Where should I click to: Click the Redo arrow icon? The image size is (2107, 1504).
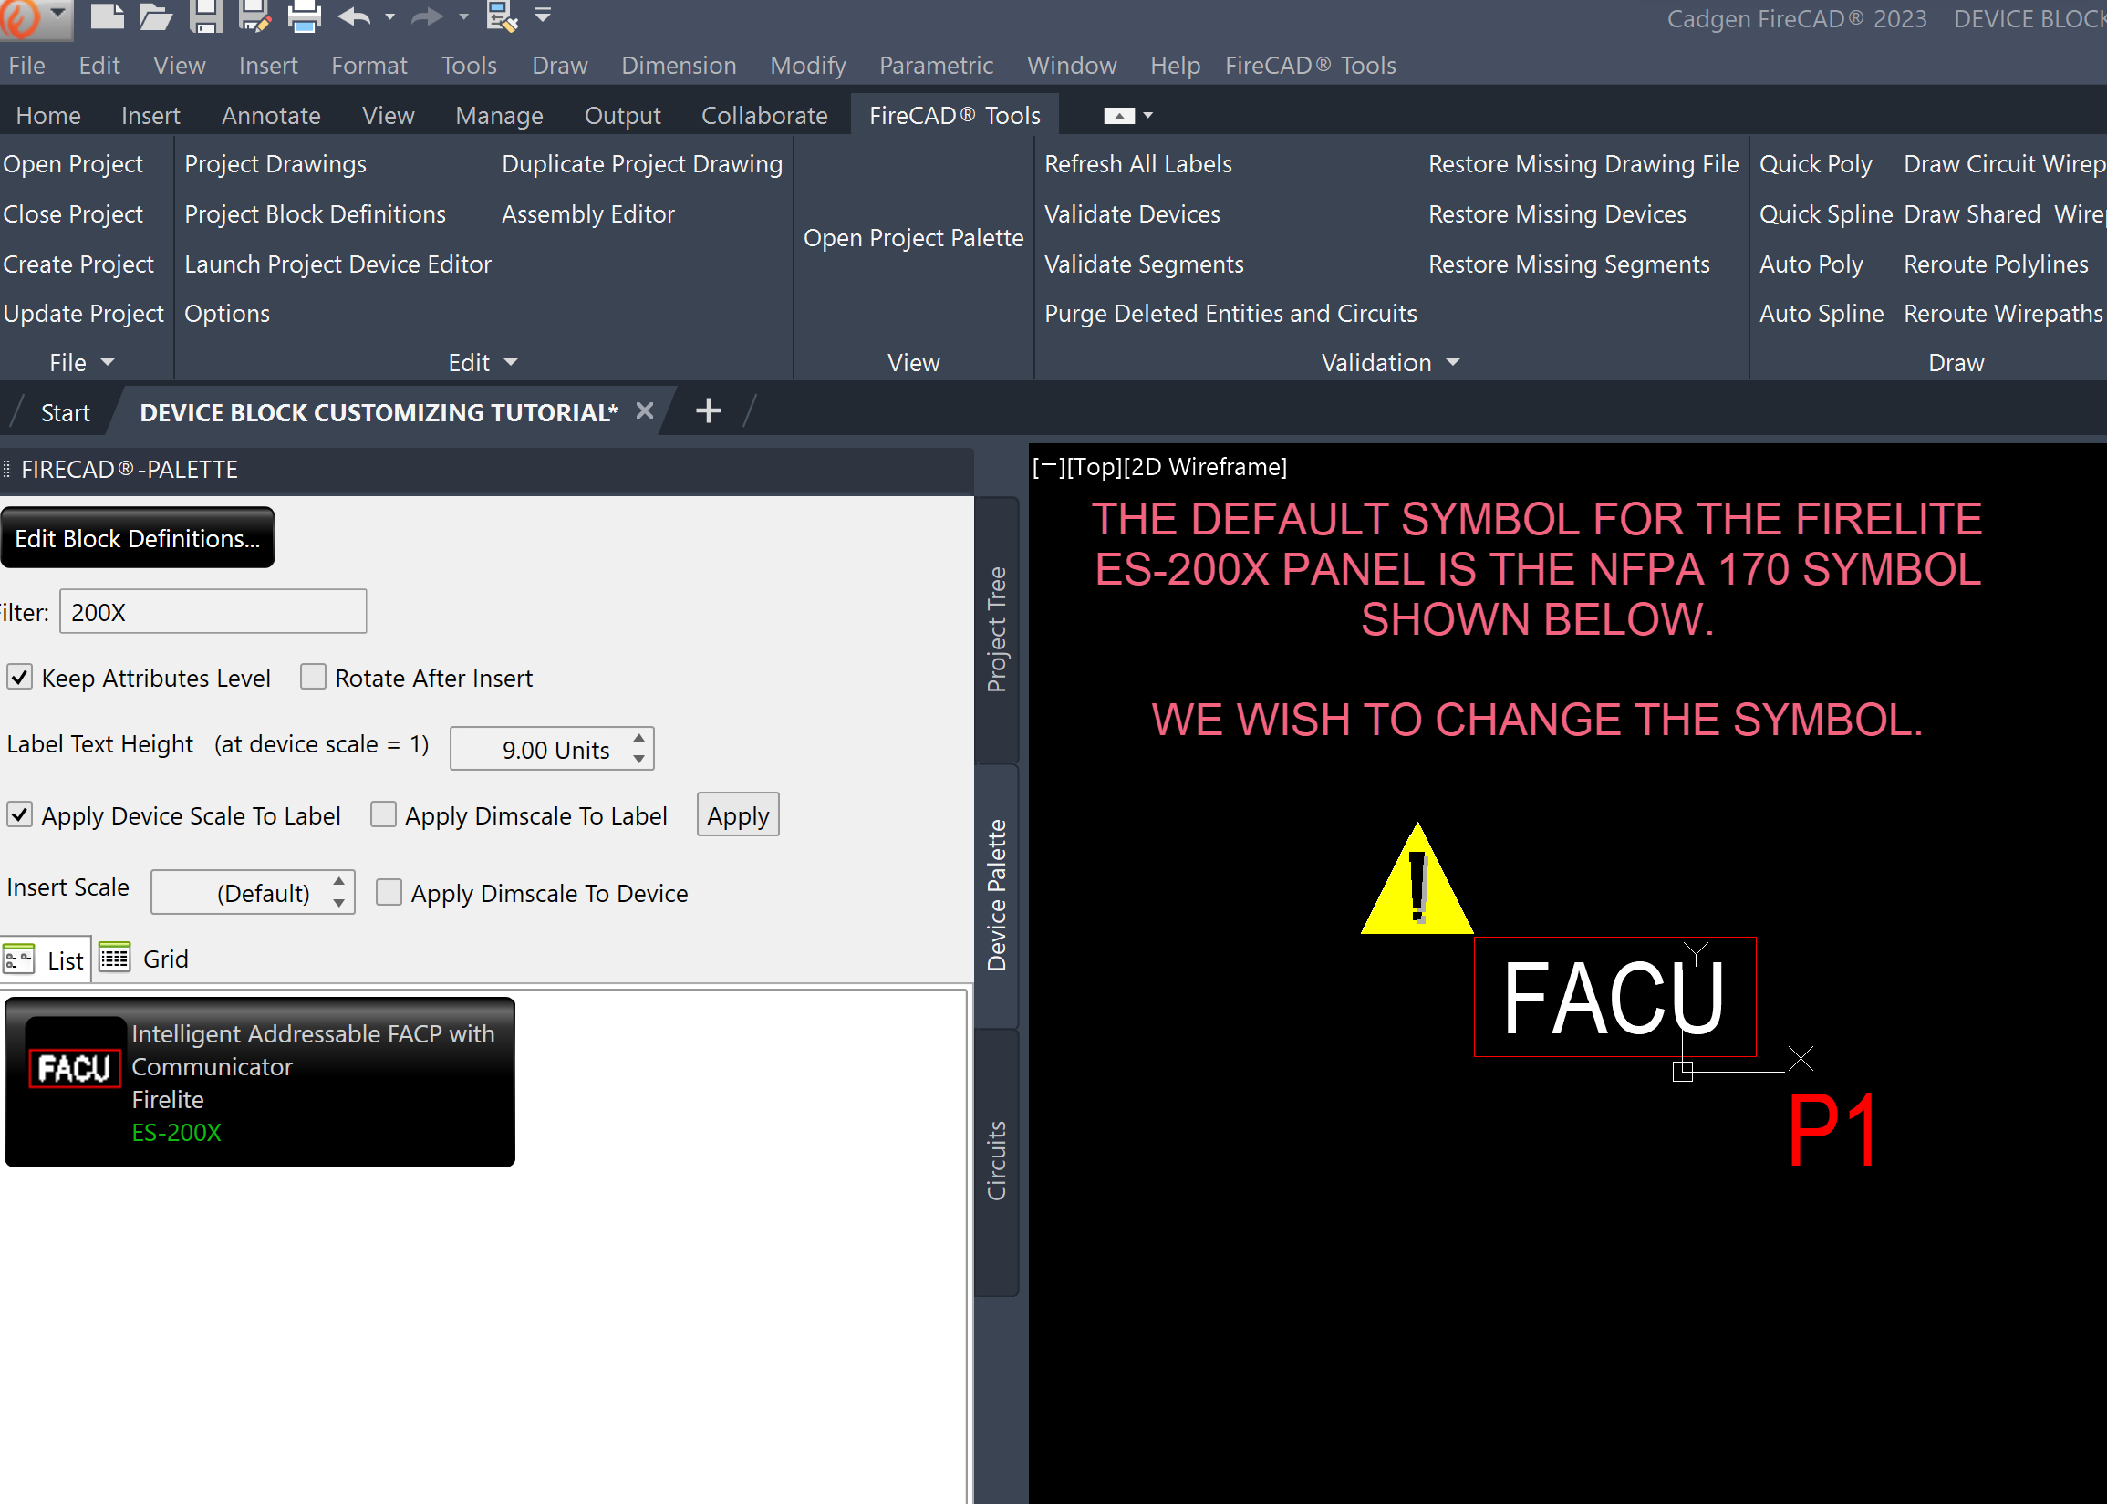[x=427, y=16]
